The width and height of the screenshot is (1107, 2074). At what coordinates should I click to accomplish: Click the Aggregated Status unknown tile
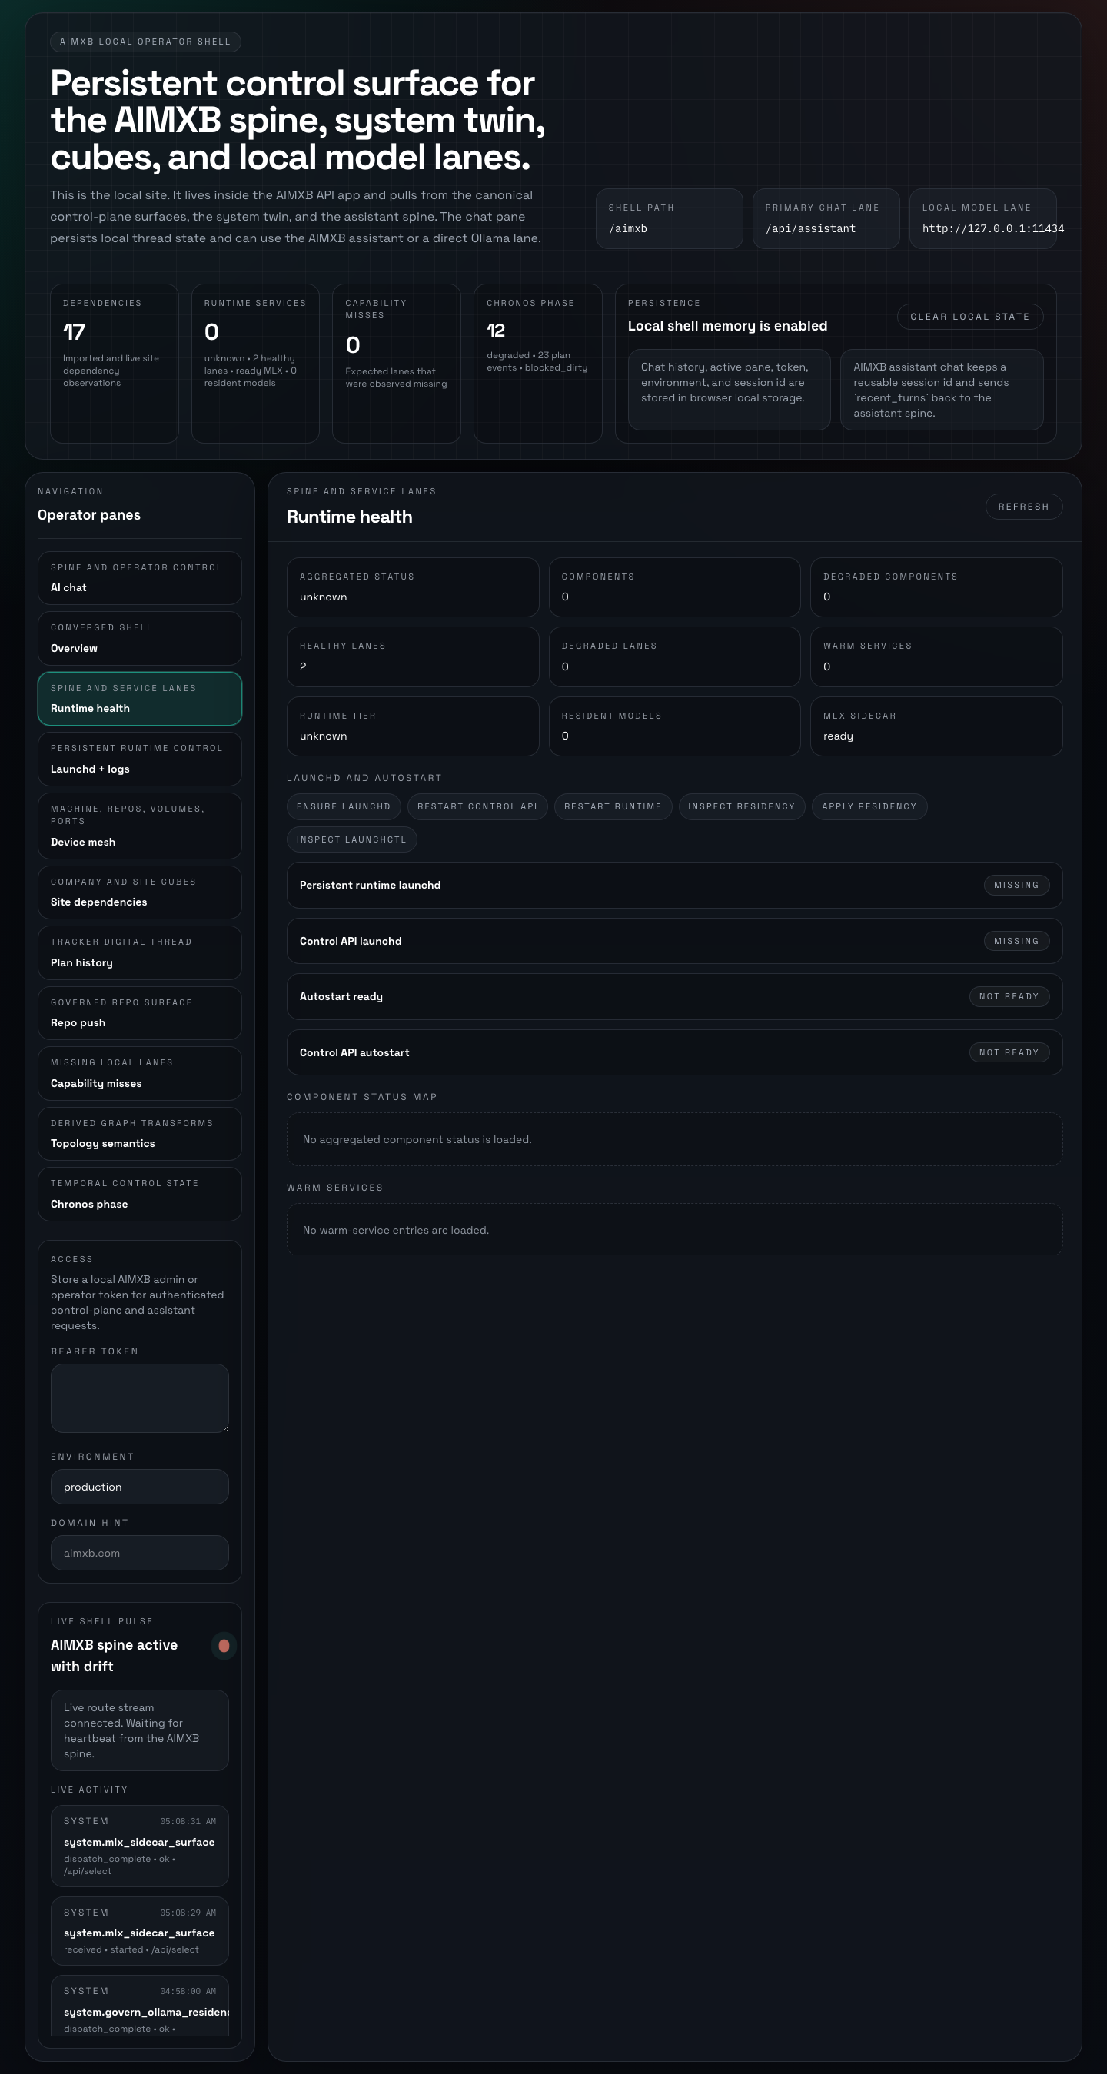[413, 587]
